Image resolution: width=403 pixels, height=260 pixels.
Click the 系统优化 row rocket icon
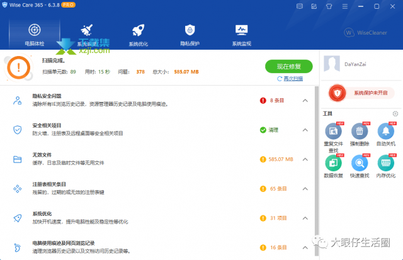pyautogui.click(x=17, y=218)
